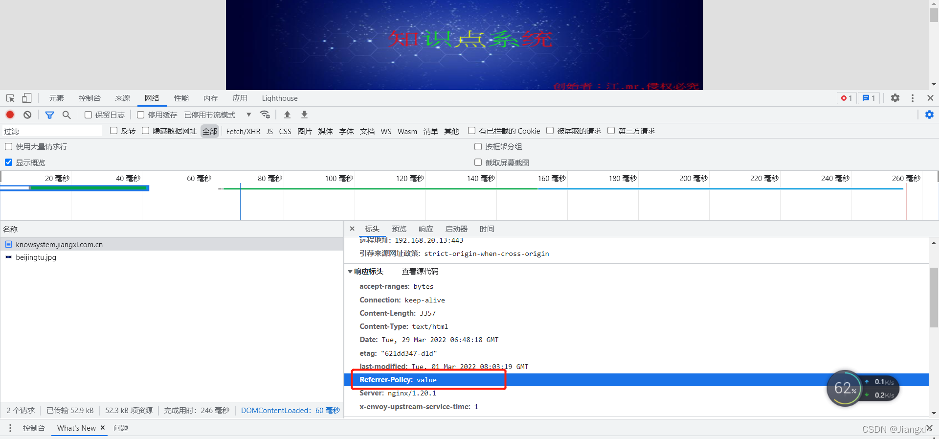Screen dimensions: 939x439
Task: Open DevTools settings gear
Action: [895, 98]
